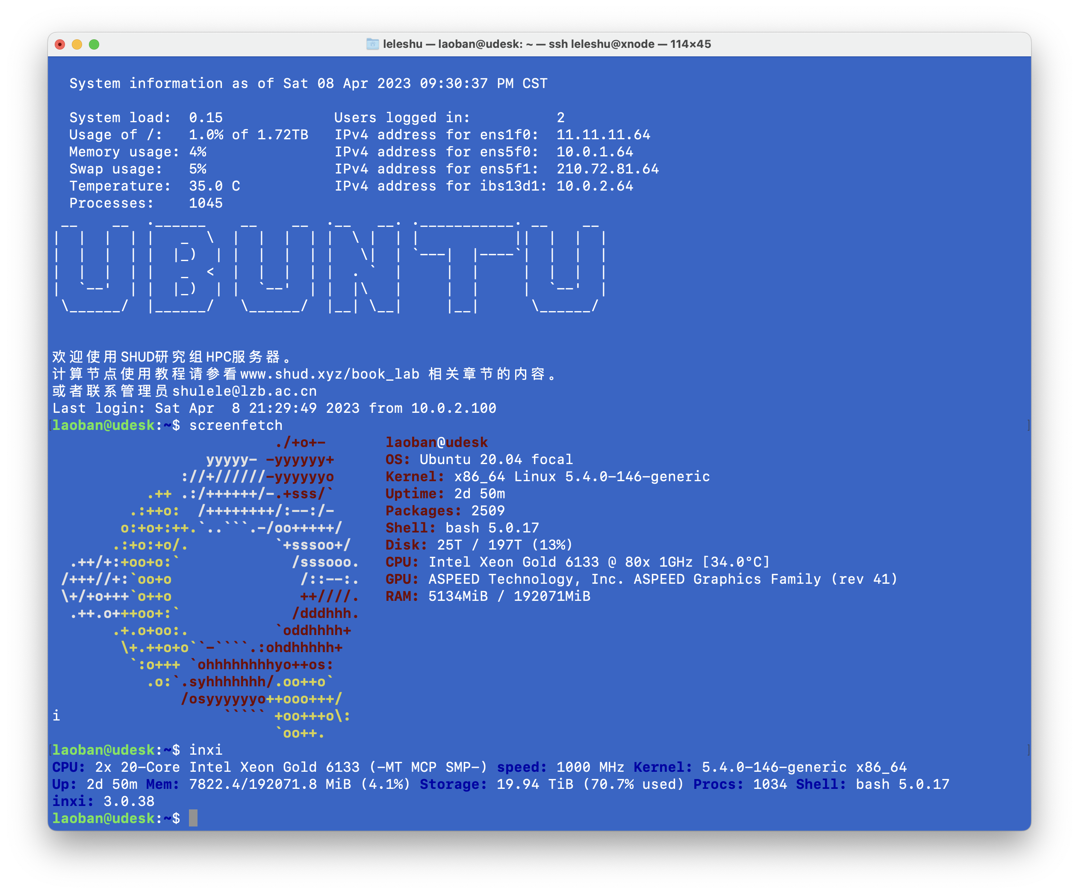Screen dimensions: 1079x894
Task: Click the inxi 'speed: 1000 MHz' entry
Action: pyautogui.click(x=560, y=767)
